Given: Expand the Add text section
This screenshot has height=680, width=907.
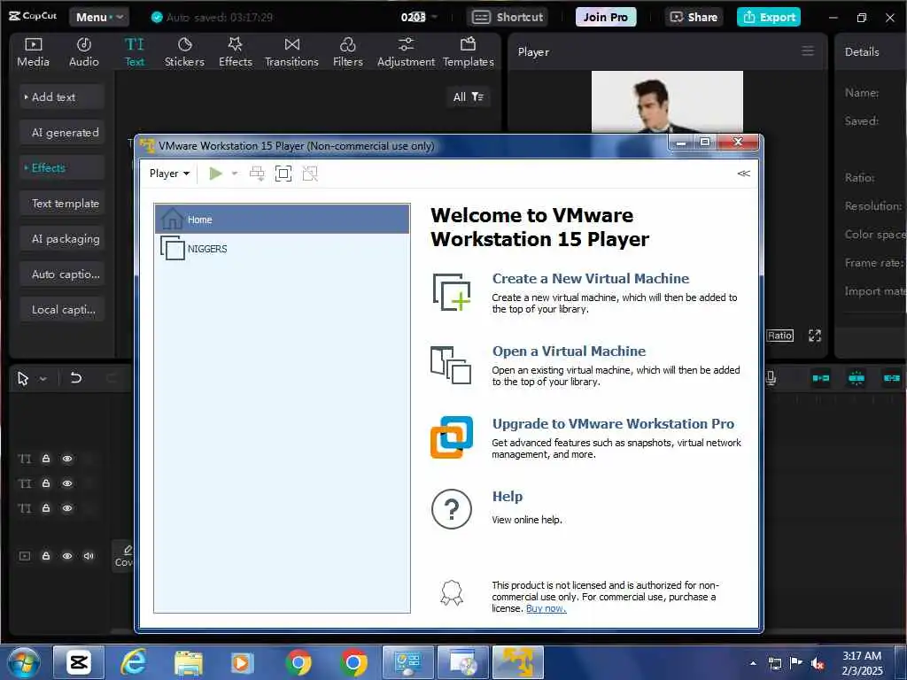Looking at the screenshot, I should click(x=61, y=97).
